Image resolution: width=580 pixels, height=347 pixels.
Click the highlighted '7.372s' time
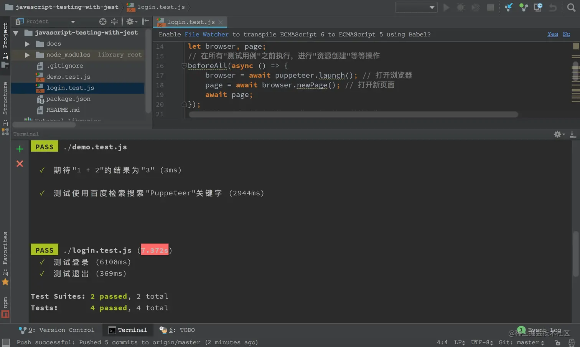155,250
